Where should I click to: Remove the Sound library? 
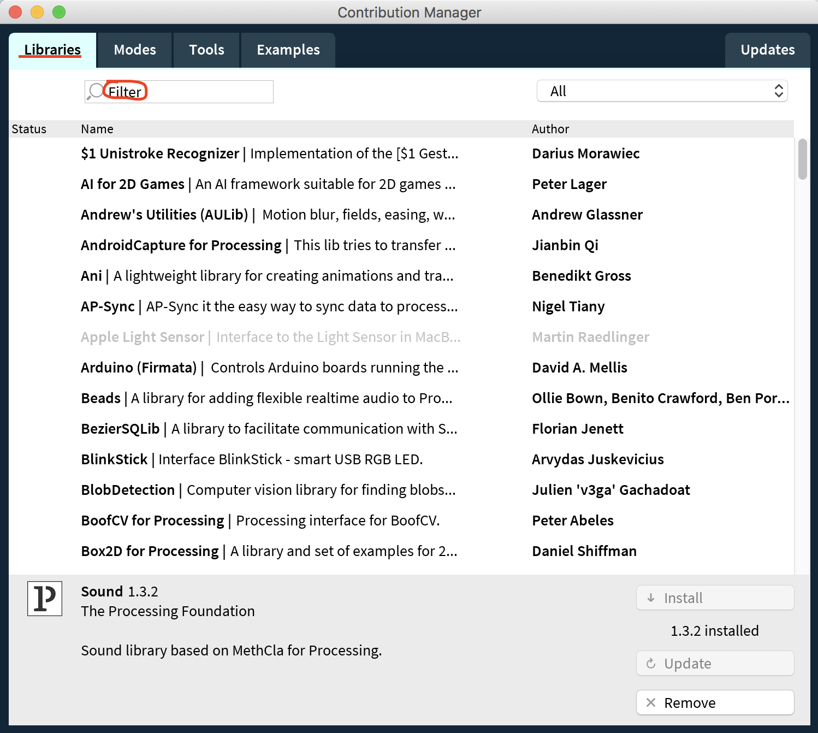point(715,703)
